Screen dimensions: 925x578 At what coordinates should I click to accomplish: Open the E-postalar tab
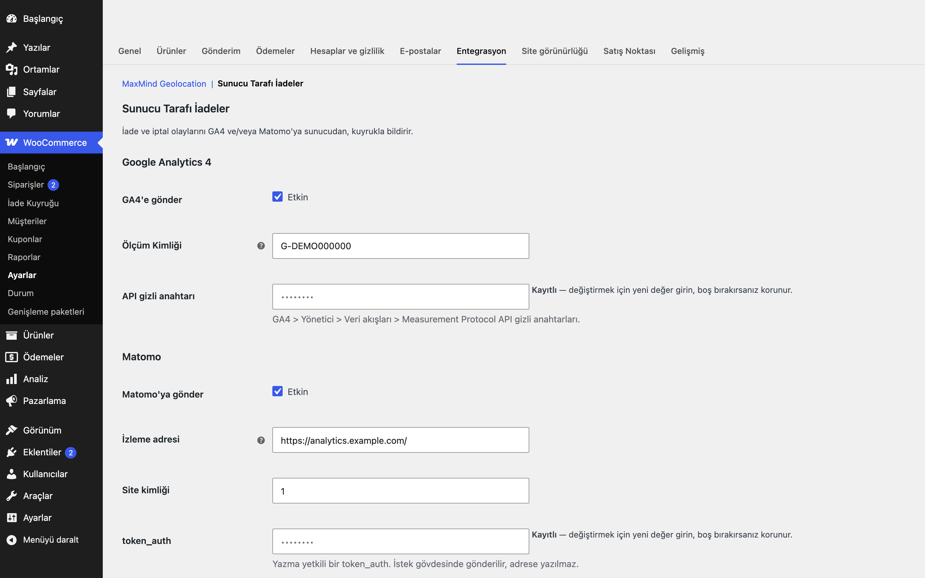[420, 51]
